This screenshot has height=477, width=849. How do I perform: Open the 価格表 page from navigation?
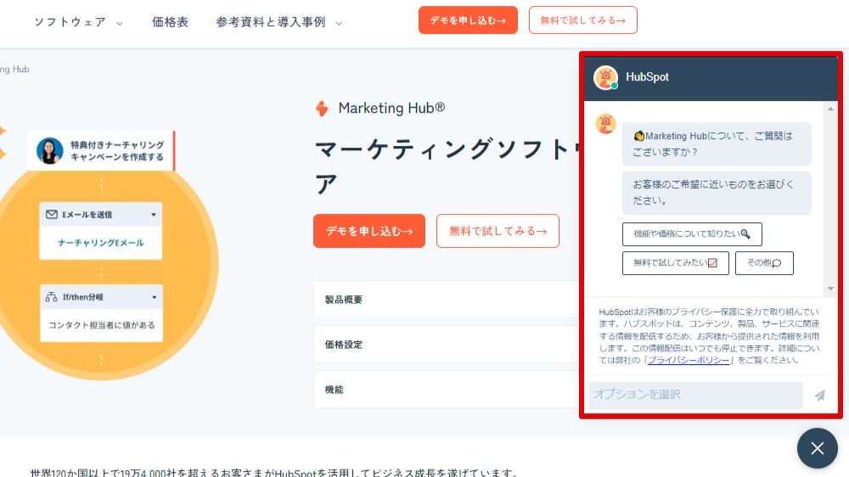pyautogui.click(x=170, y=22)
